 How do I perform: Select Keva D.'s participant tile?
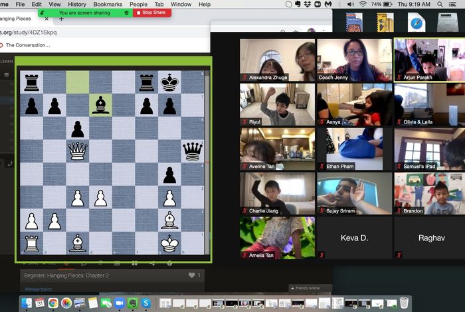click(354, 238)
